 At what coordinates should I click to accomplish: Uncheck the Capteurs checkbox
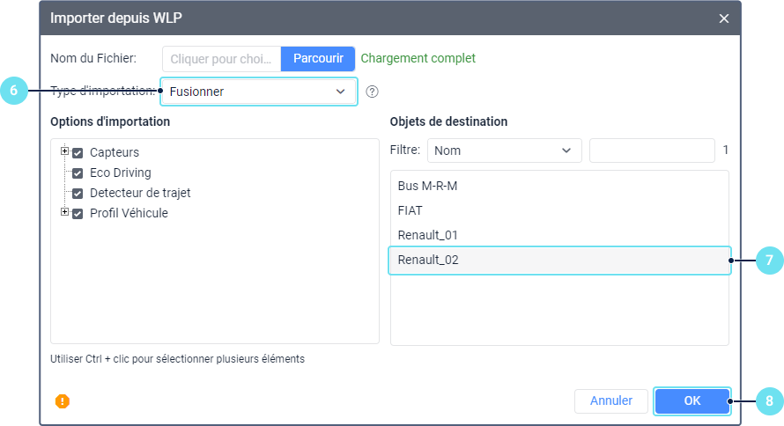point(78,153)
